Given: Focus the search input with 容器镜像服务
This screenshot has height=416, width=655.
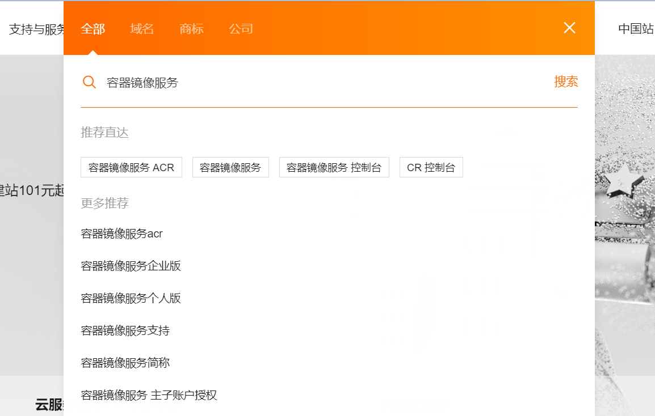Looking at the screenshot, I should pyautogui.click(x=326, y=83).
